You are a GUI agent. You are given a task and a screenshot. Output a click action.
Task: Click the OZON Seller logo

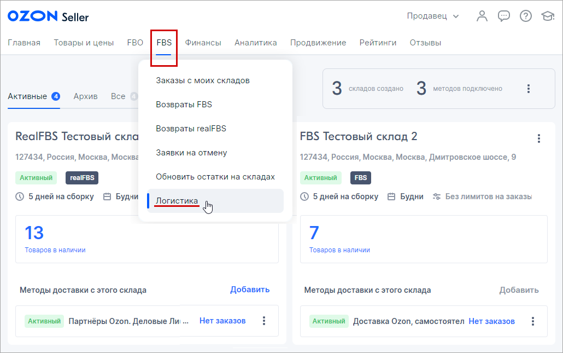[48, 16]
